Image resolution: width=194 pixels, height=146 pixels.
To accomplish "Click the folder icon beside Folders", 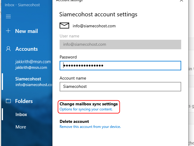I will (x=8, y=101).
